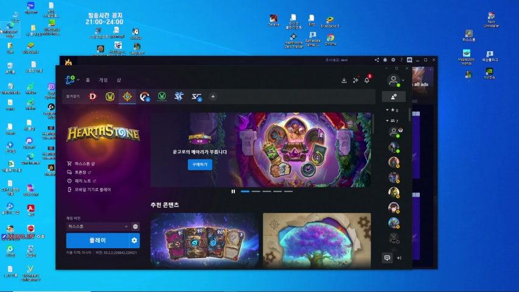Open the region globe selector
Screen dimensions: 519x292
click(135, 226)
